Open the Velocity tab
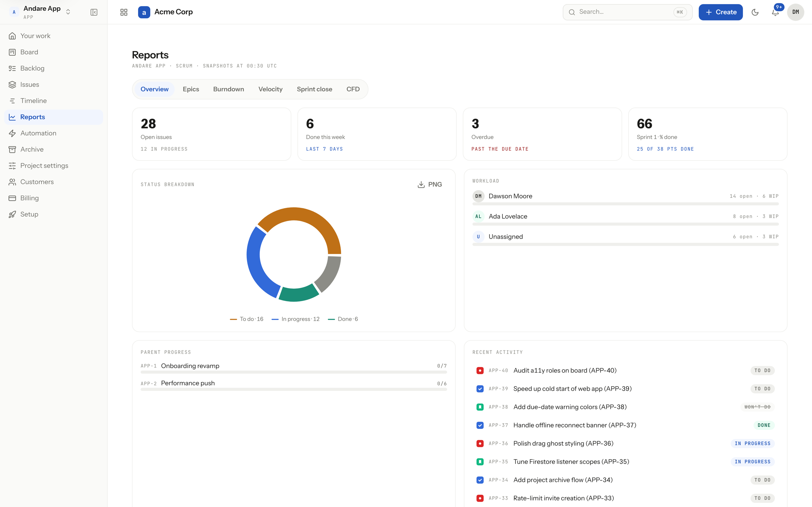This screenshot has width=812, height=507. coord(270,89)
